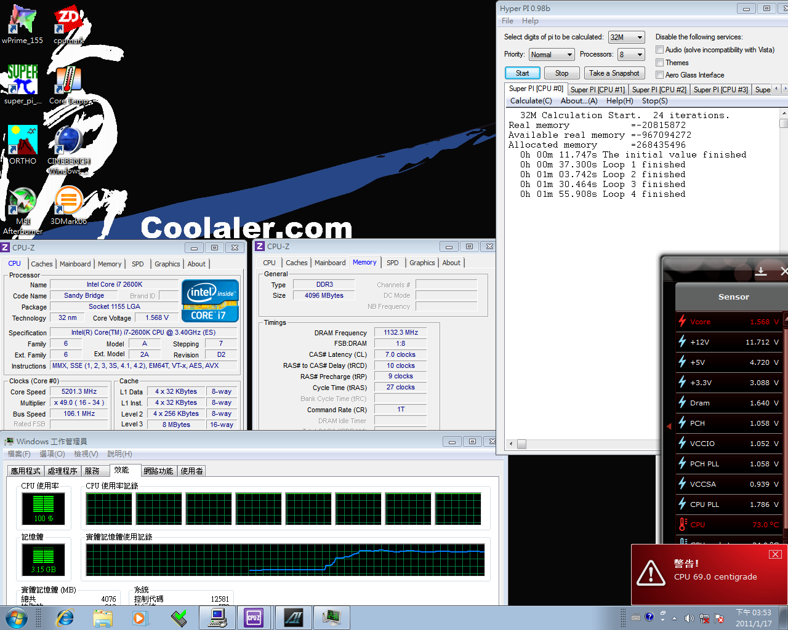This screenshot has height=630, width=788.
Task: Open the Stop(S) menu in Super PI
Action: (654, 101)
